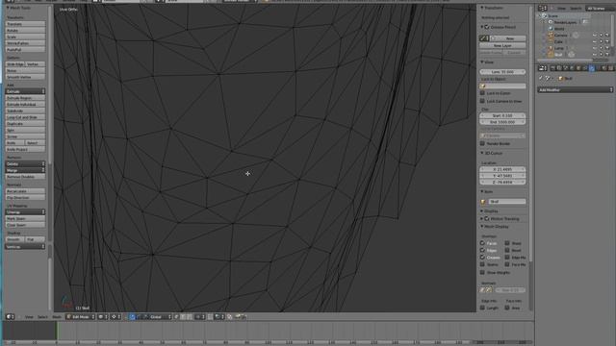The width and height of the screenshot is (616, 346).
Task: Open the outliner View menu
Action: pos(561,8)
